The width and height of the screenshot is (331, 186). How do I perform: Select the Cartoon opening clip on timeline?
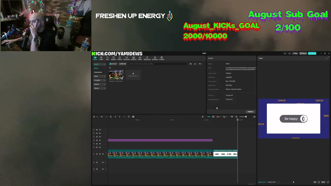tap(225, 153)
